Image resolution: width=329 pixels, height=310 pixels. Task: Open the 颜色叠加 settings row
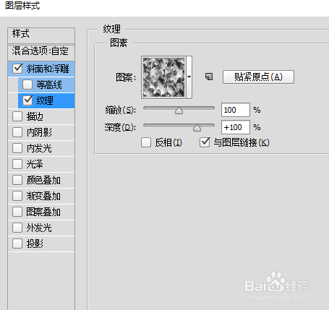(x=41, y=180)
